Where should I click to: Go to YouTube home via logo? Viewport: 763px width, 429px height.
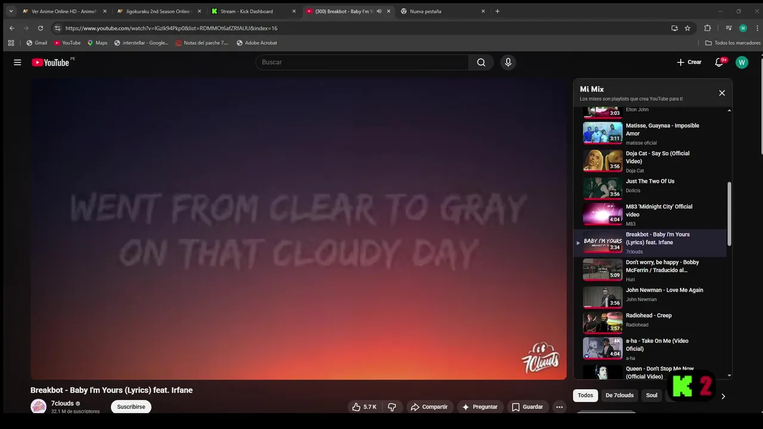[51, 62]
